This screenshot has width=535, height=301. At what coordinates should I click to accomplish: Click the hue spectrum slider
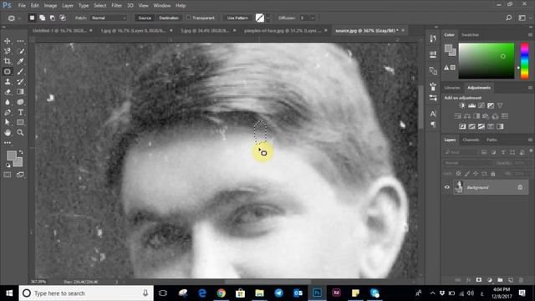click(x=524, y=61)
